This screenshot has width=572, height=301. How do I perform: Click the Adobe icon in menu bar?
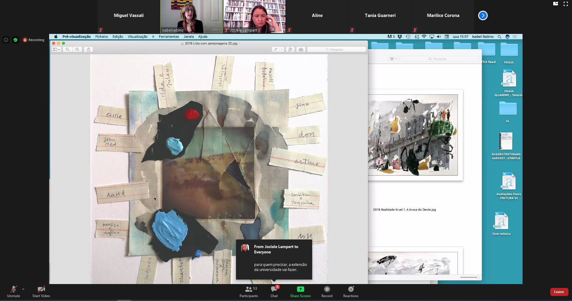pyautogui.click(x=391, y=37)
